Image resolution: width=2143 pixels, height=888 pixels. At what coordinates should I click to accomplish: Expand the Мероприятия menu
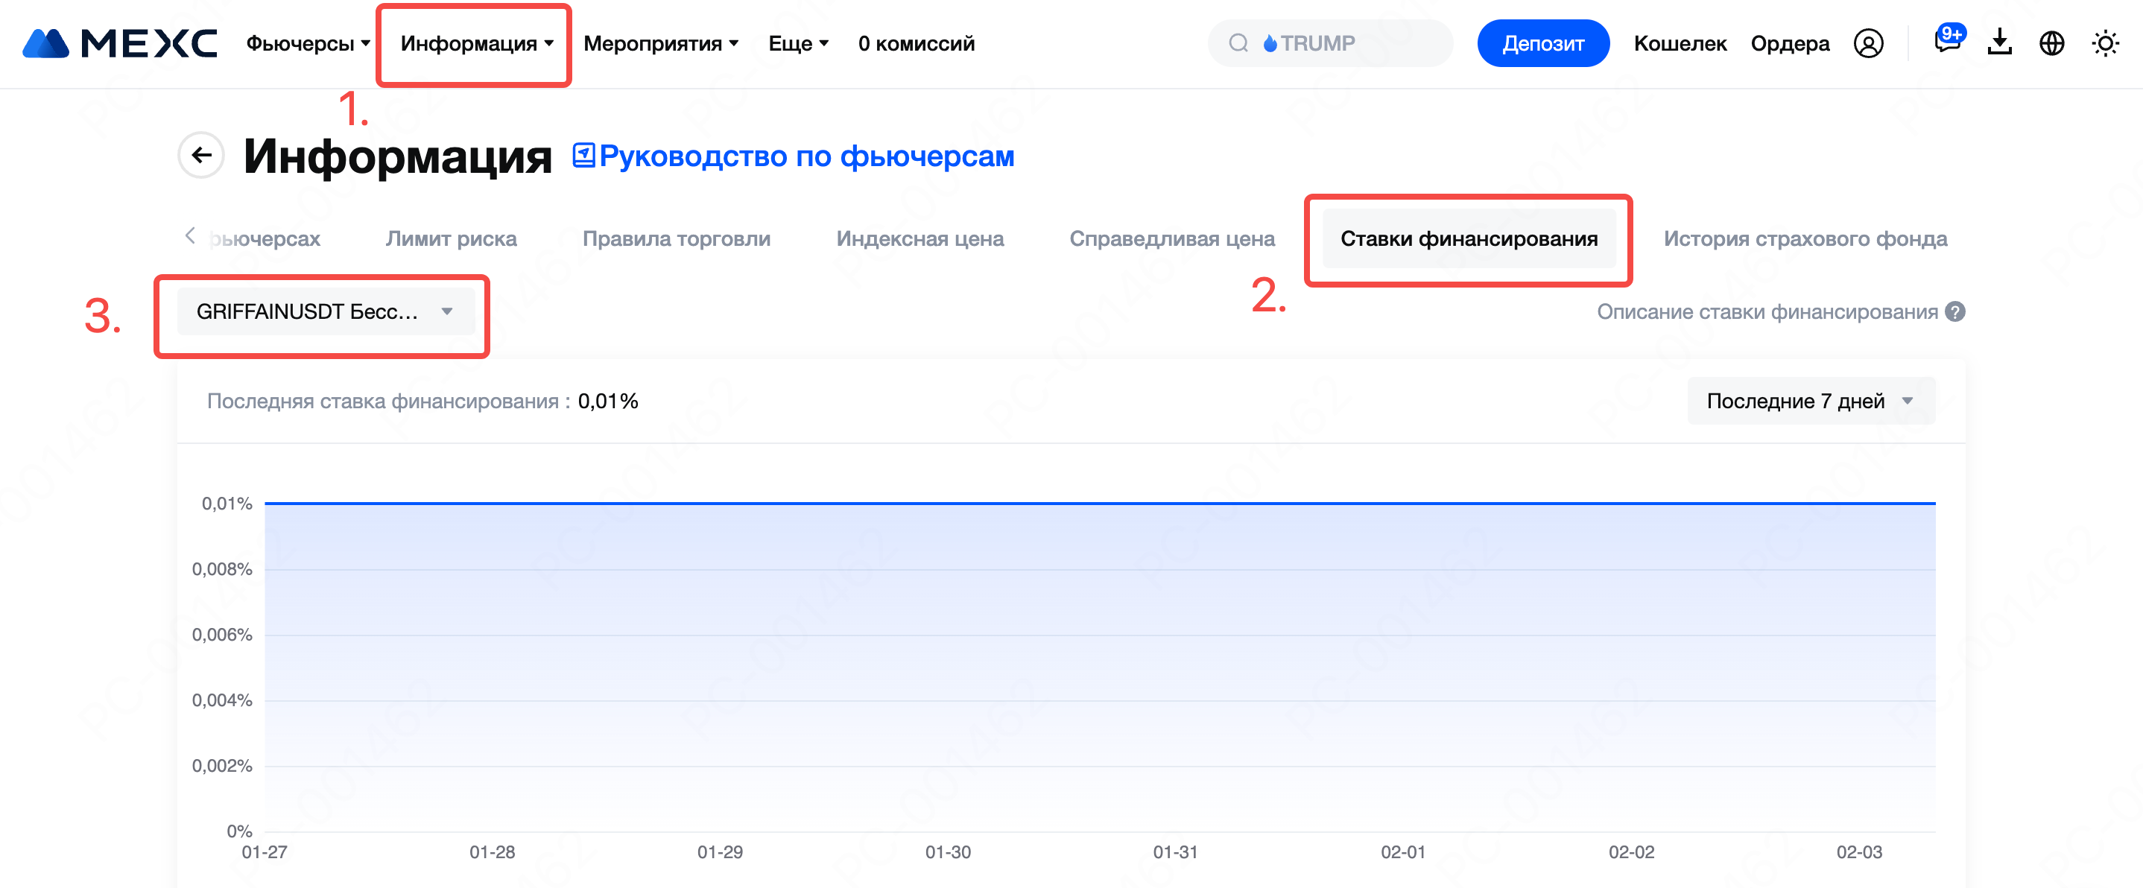[660, 43]
